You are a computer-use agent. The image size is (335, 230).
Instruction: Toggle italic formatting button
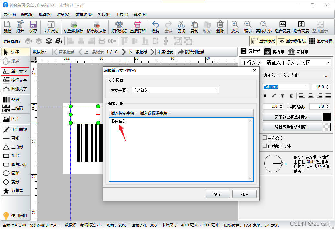click(274, 96)
